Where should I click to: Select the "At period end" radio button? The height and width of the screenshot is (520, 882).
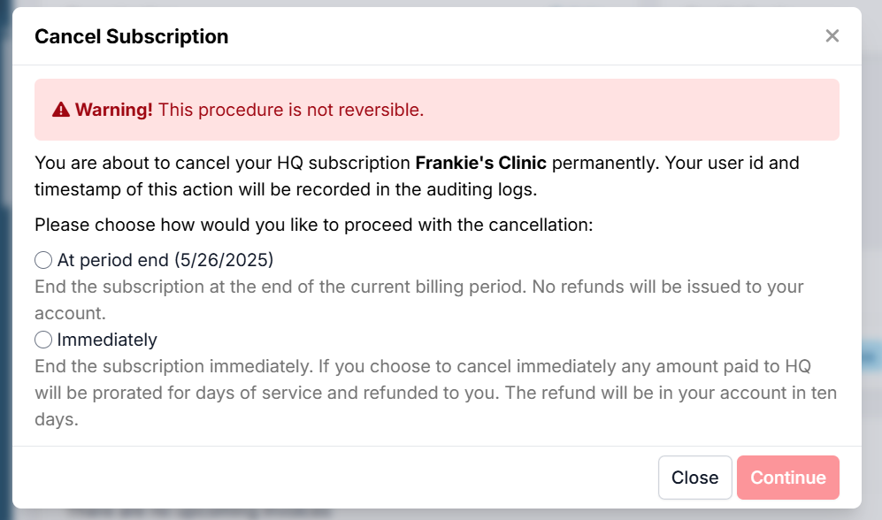click(x=43, y=260)
